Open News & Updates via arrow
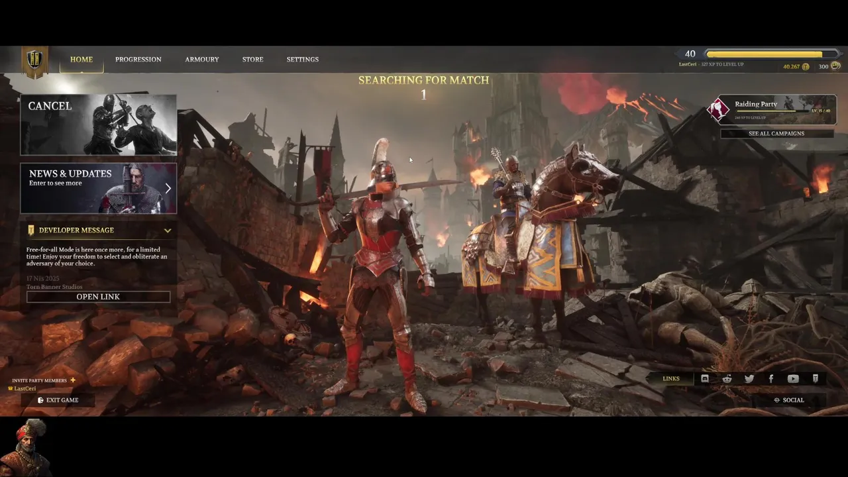Viewport: 848px width, 477px height. [x=168, y=188]
